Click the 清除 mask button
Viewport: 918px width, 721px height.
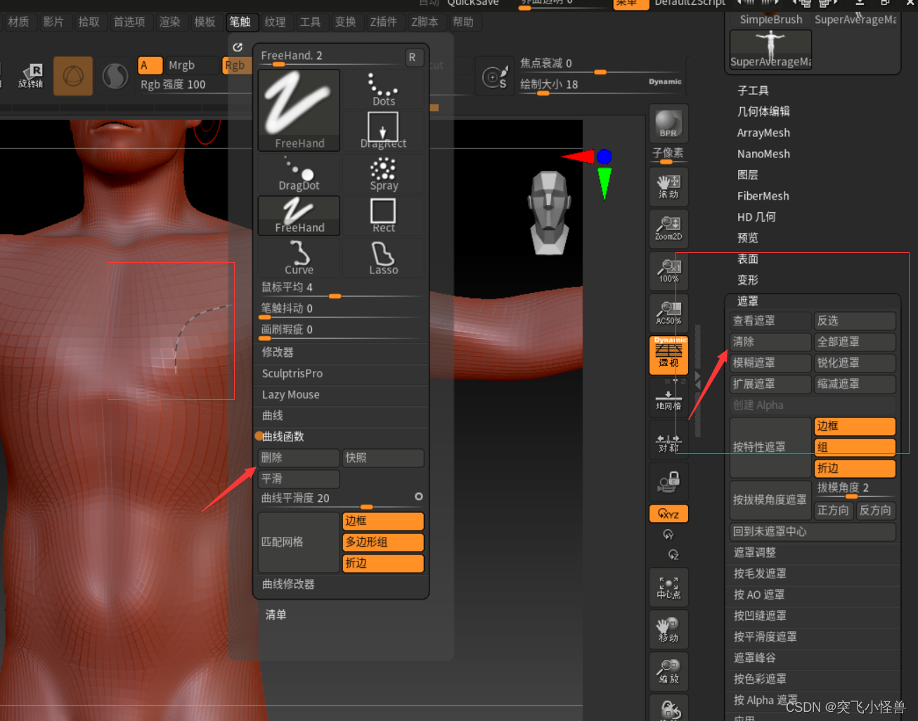click(770, 342)
